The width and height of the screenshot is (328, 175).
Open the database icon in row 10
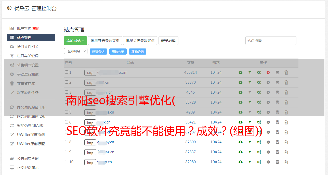point(277,162)
